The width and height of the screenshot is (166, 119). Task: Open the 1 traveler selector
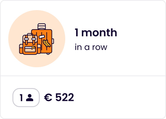click(26, 98)
